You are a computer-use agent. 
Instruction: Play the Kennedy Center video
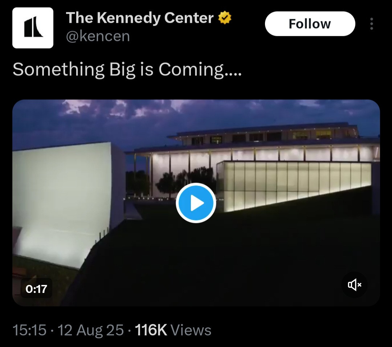(x=196, y=203)
